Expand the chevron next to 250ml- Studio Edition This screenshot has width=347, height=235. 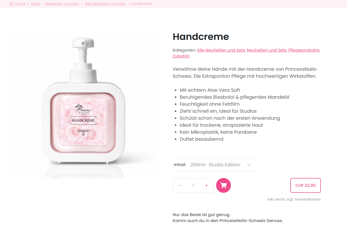coord(249,165)
